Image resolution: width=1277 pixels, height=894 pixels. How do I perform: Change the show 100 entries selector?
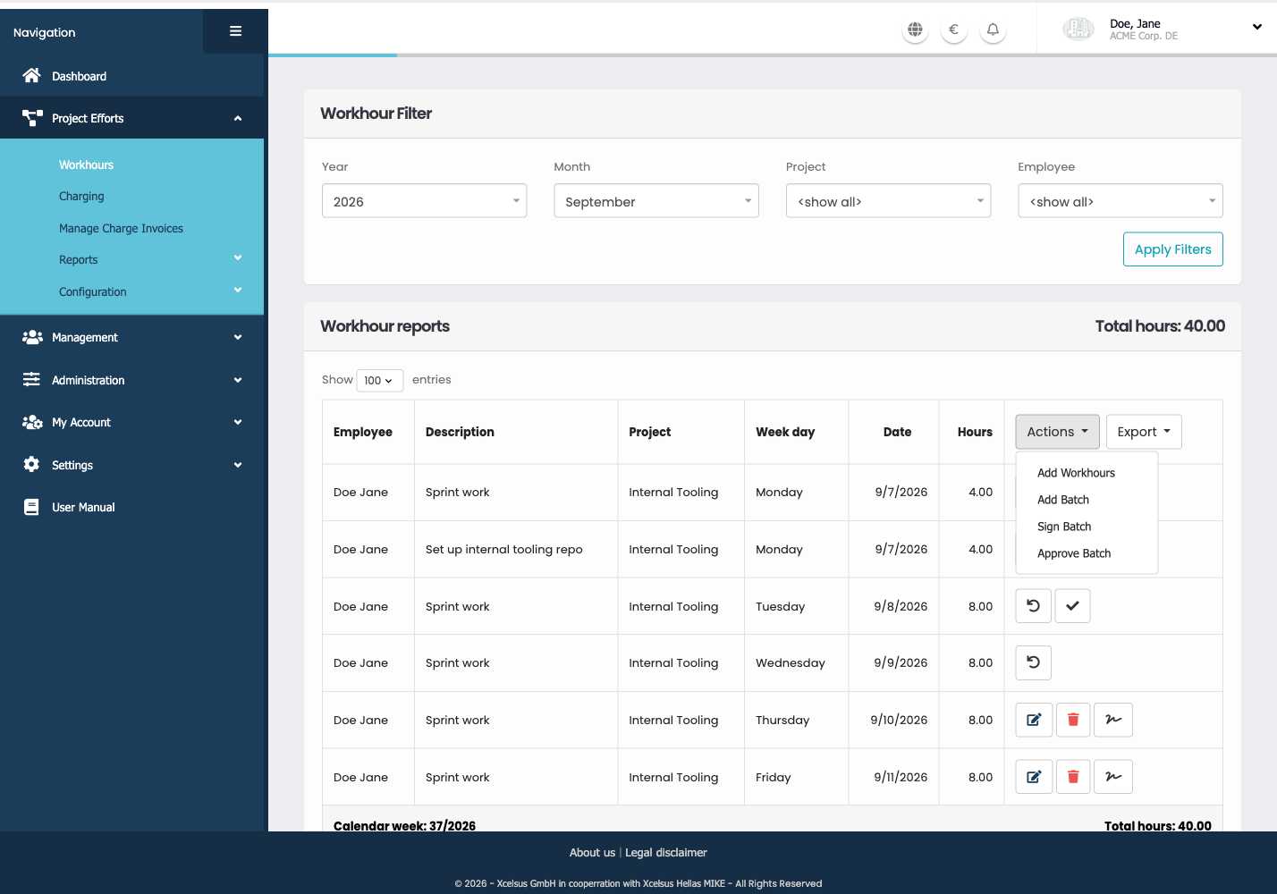[x=379, y=380]
